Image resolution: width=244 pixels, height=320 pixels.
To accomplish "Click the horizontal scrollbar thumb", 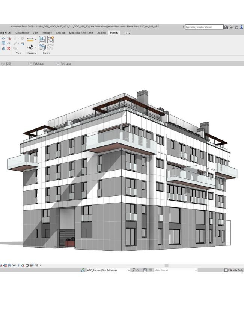I will tap(166, 265).
